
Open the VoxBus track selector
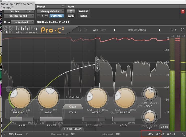pos(15,11)
